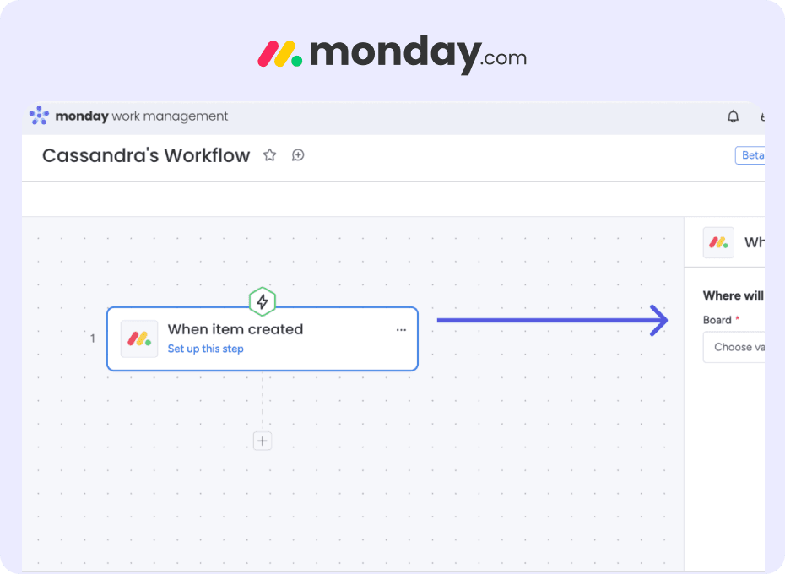785x574 pixels.
Task: Open the node's ellipsis options menu
Action: coord(401,330)
